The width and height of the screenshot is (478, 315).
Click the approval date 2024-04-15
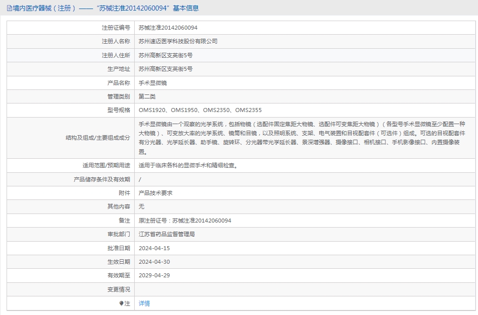pos(154,248)
